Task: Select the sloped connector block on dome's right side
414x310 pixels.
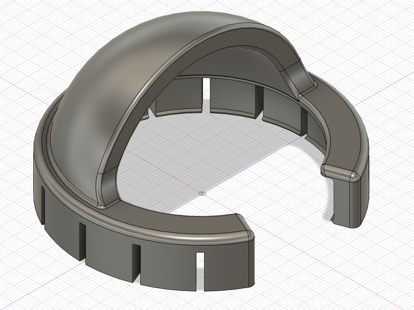Action: (301, 76)
